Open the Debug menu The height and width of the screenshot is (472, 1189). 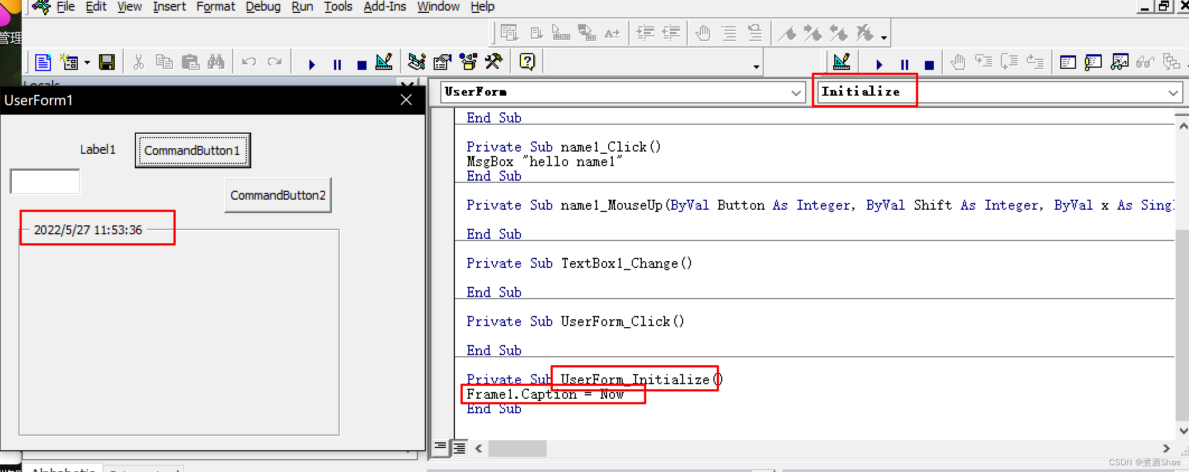pyautogui.click(x=263, y=7)
